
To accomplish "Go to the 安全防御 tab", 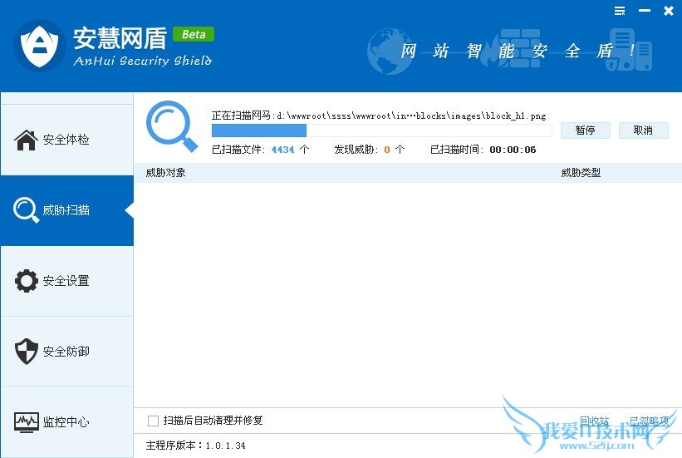I will 67,352.
